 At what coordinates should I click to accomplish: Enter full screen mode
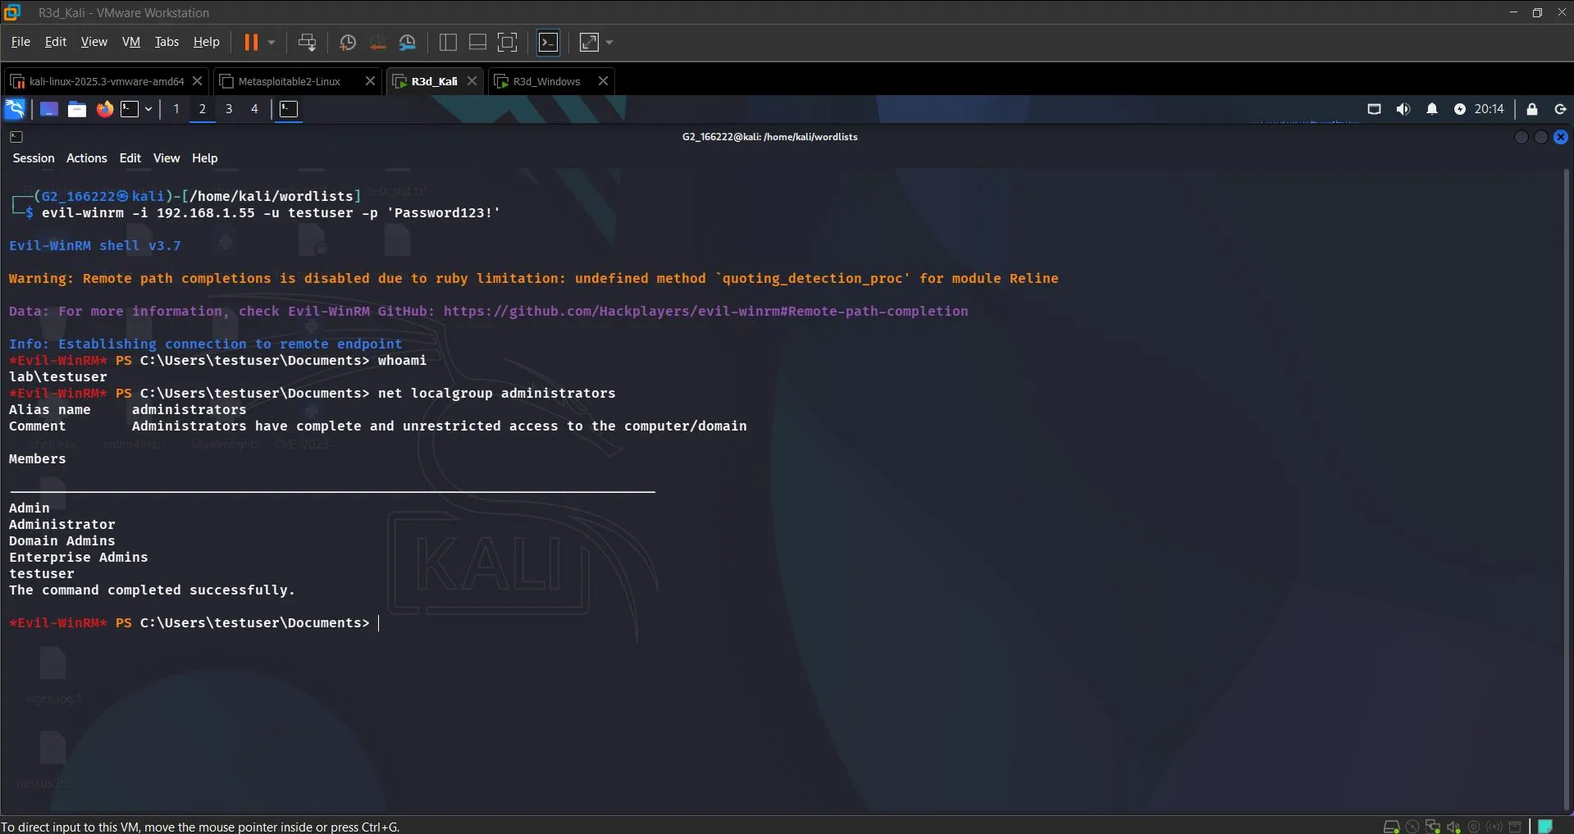(508, 42)
